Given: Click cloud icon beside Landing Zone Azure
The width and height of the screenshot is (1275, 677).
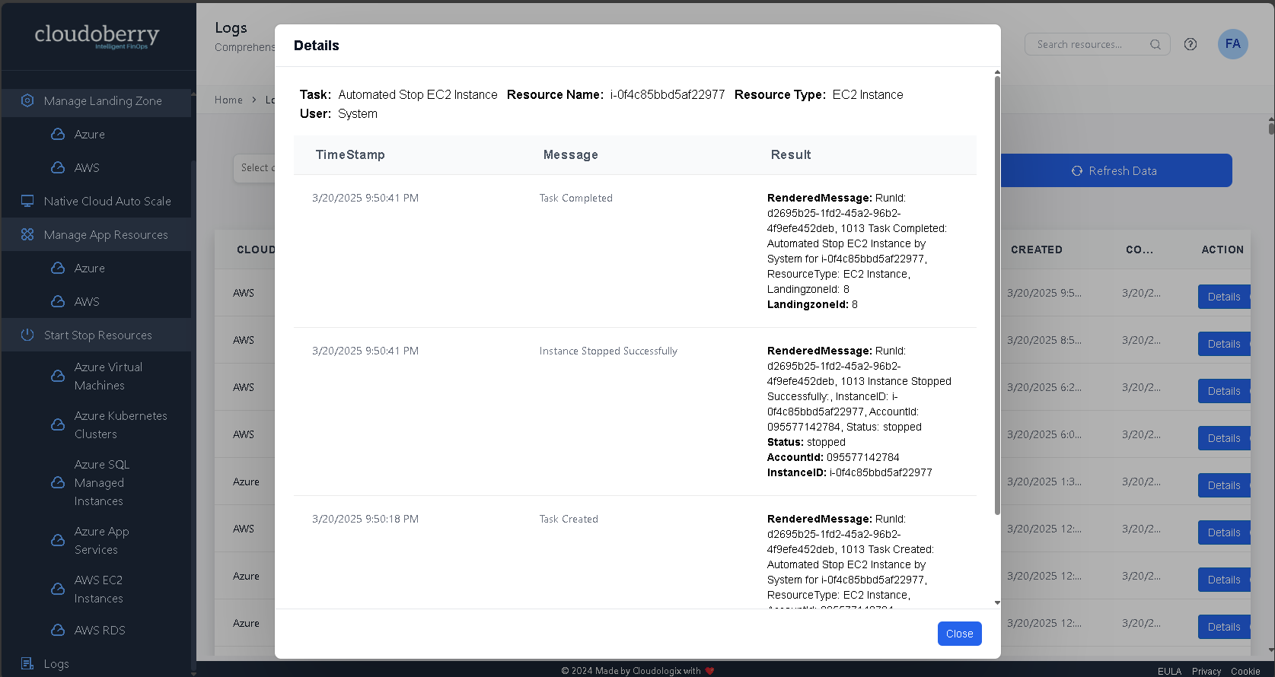Looking at the screenshot, I should point(58,134).
